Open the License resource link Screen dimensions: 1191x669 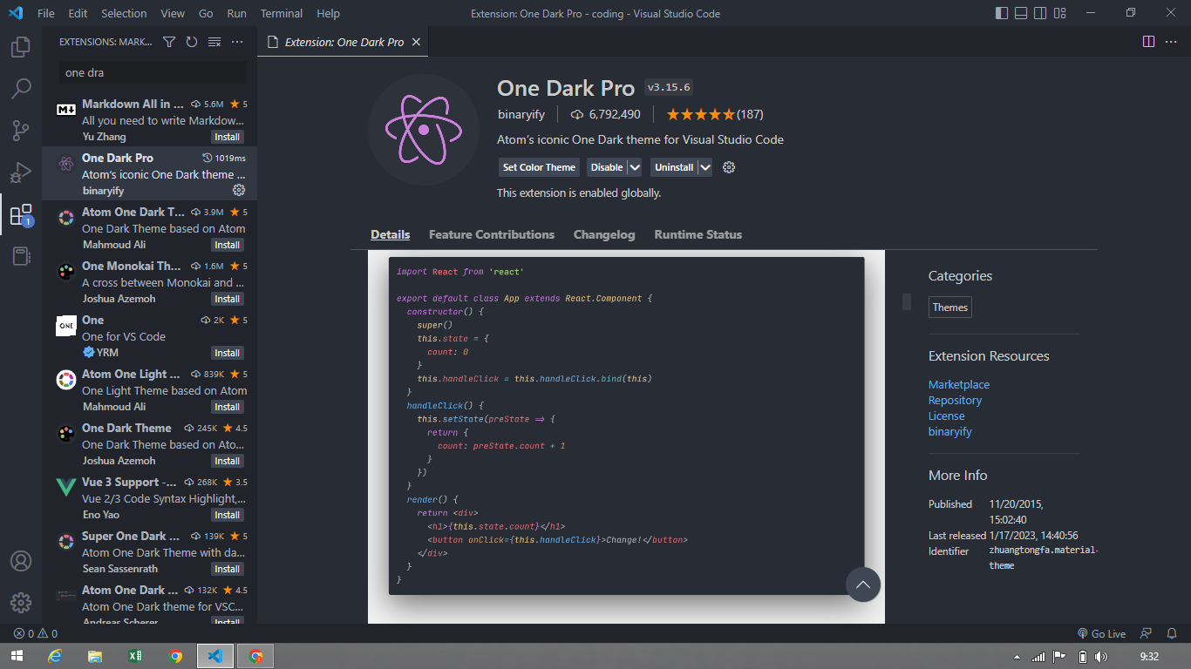[946, 416]
